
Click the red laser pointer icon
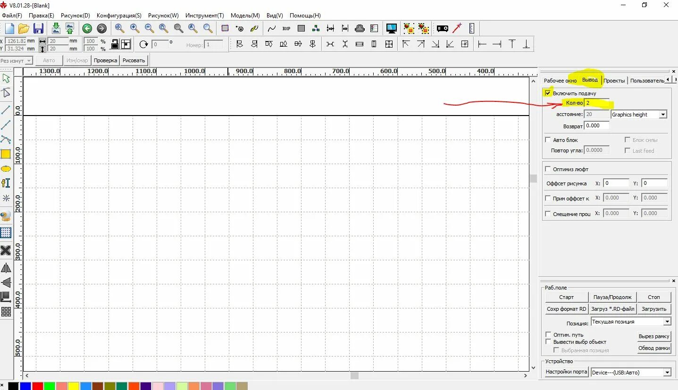point(457,28)
